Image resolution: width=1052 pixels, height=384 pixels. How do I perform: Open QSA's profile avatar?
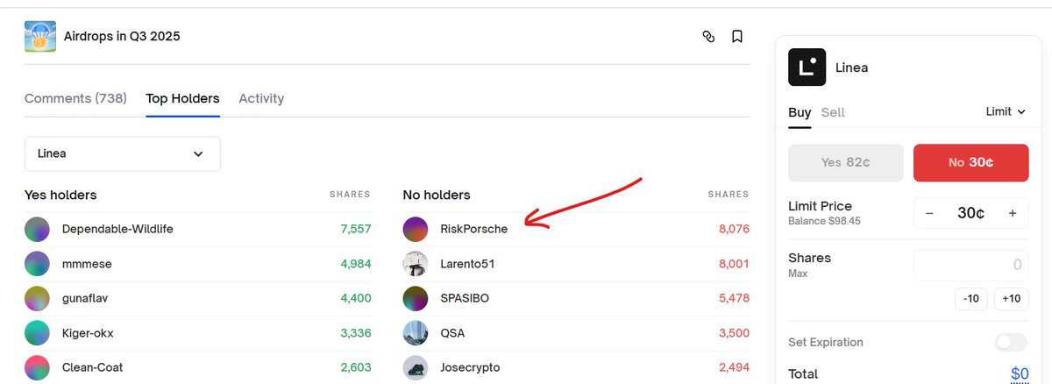coord(416,333)
